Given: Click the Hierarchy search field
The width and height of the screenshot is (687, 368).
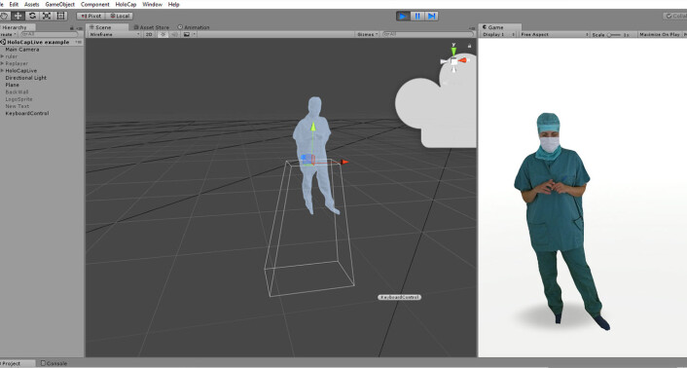Looking at the screenshot, I should 50,34.
